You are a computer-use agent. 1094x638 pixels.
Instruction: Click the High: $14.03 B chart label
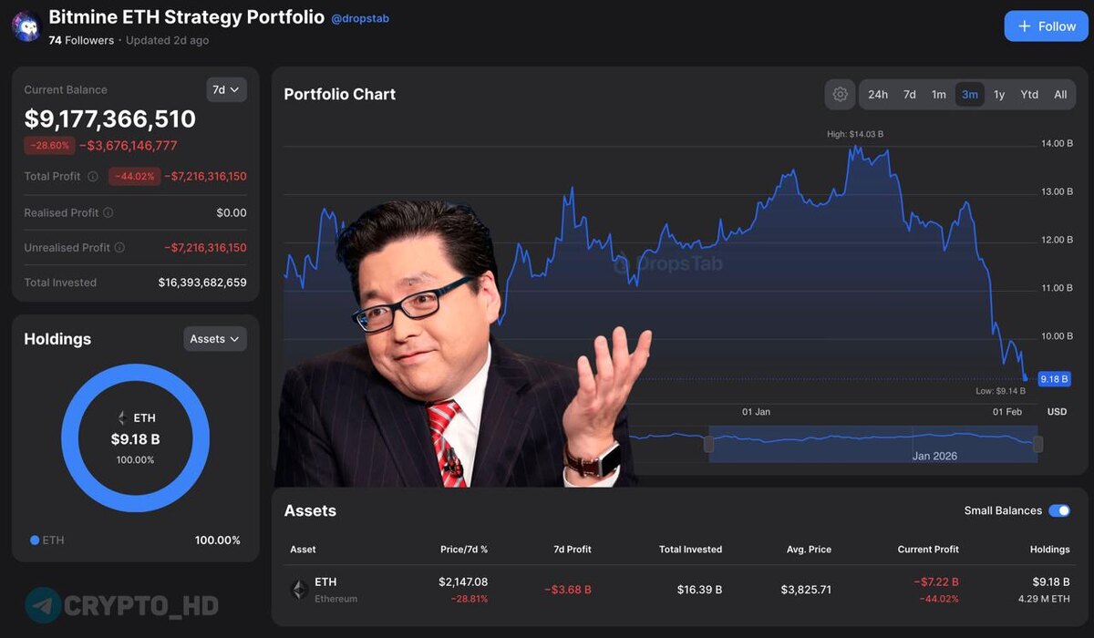click(x=855, y=134)
